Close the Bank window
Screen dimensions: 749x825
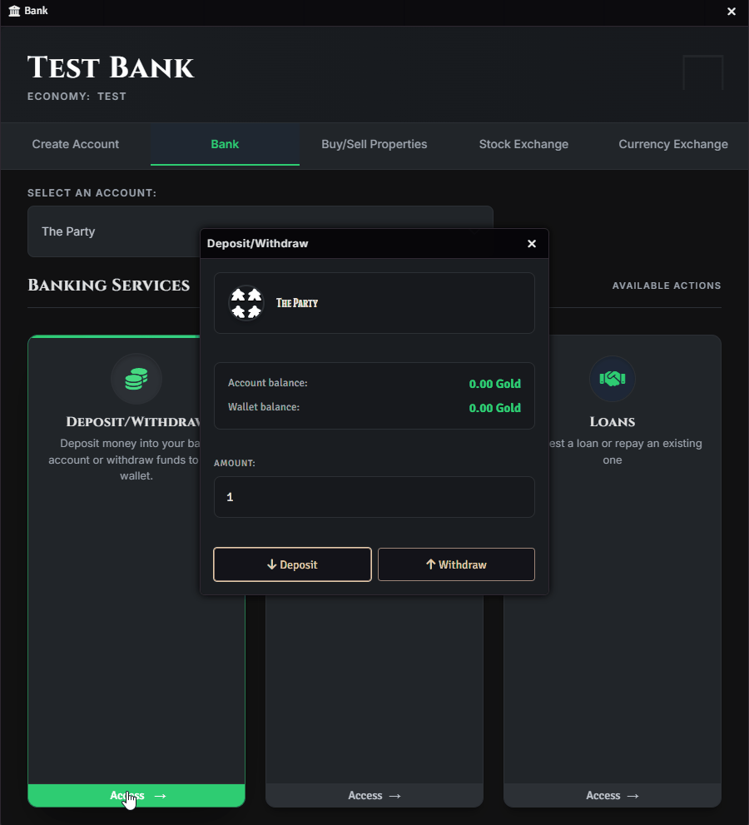pyautogui.click(x=732, y=11)
